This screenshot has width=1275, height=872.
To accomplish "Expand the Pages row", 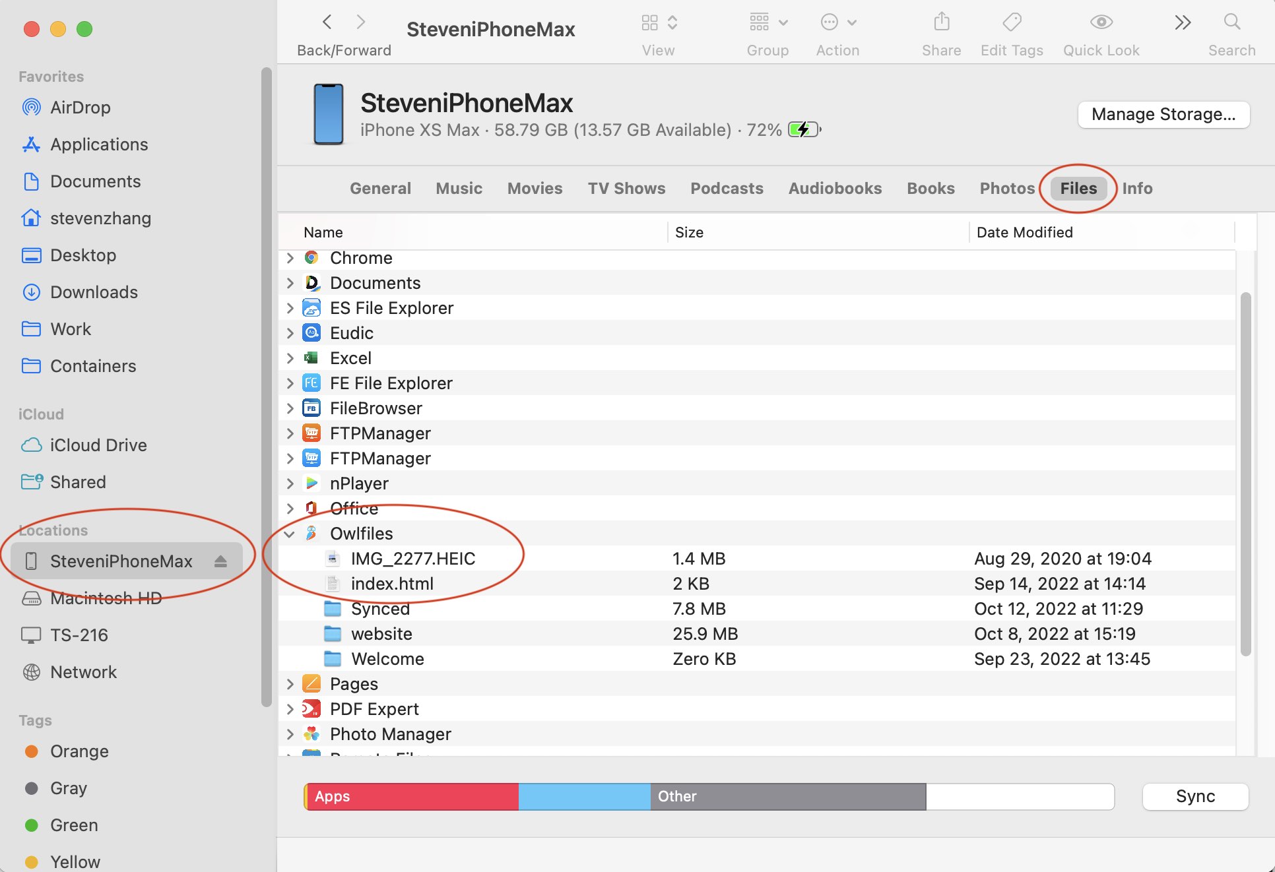I will tap(290, 684).
